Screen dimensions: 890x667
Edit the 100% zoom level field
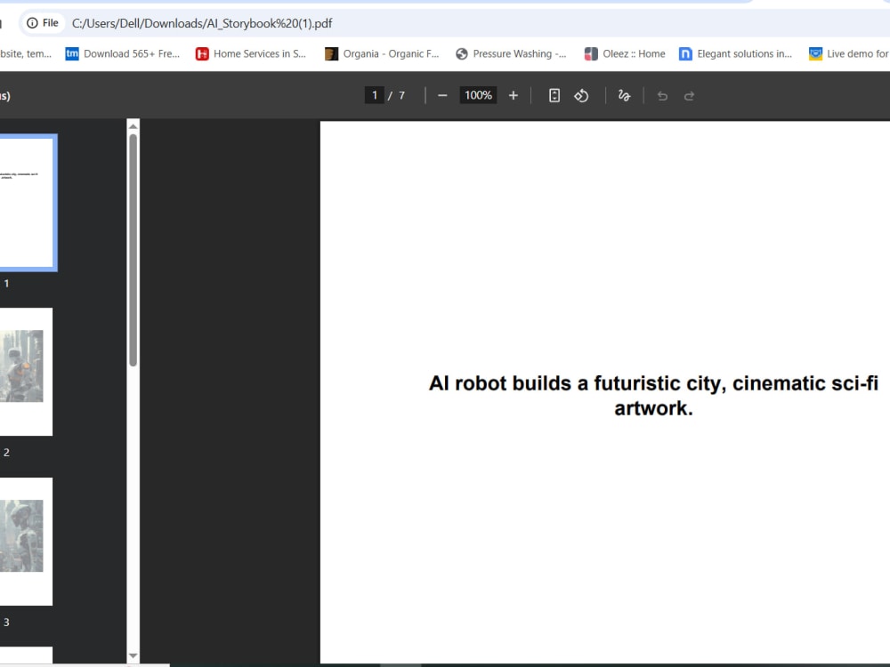point(478,95)
